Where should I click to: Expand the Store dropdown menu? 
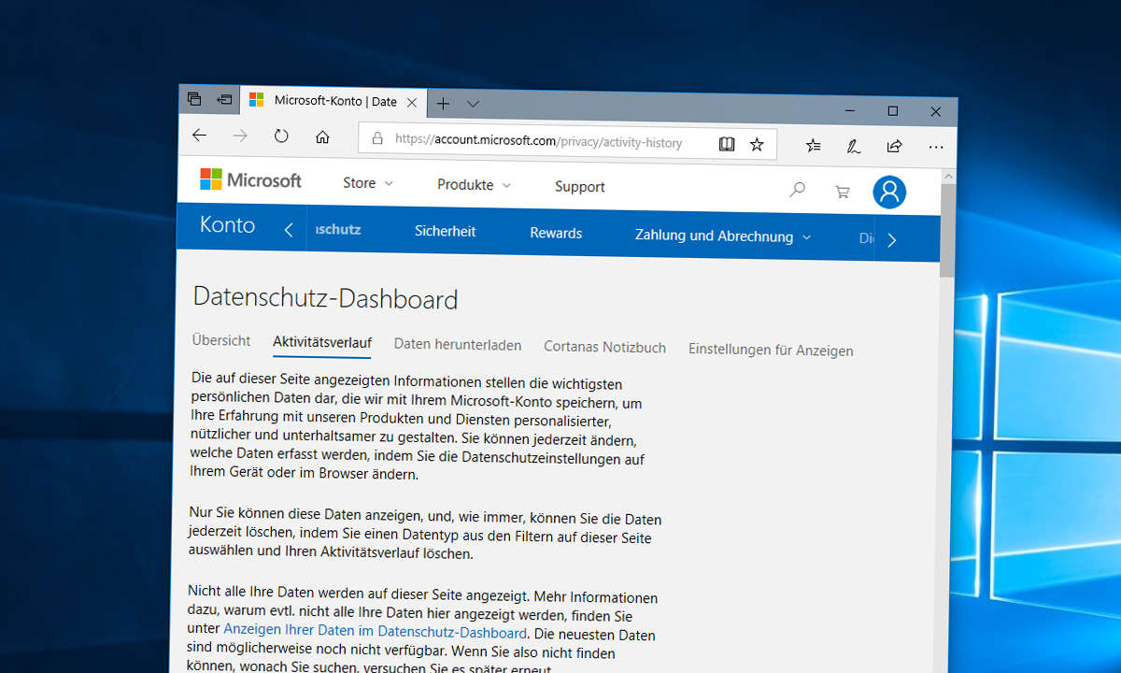(368, 183)
